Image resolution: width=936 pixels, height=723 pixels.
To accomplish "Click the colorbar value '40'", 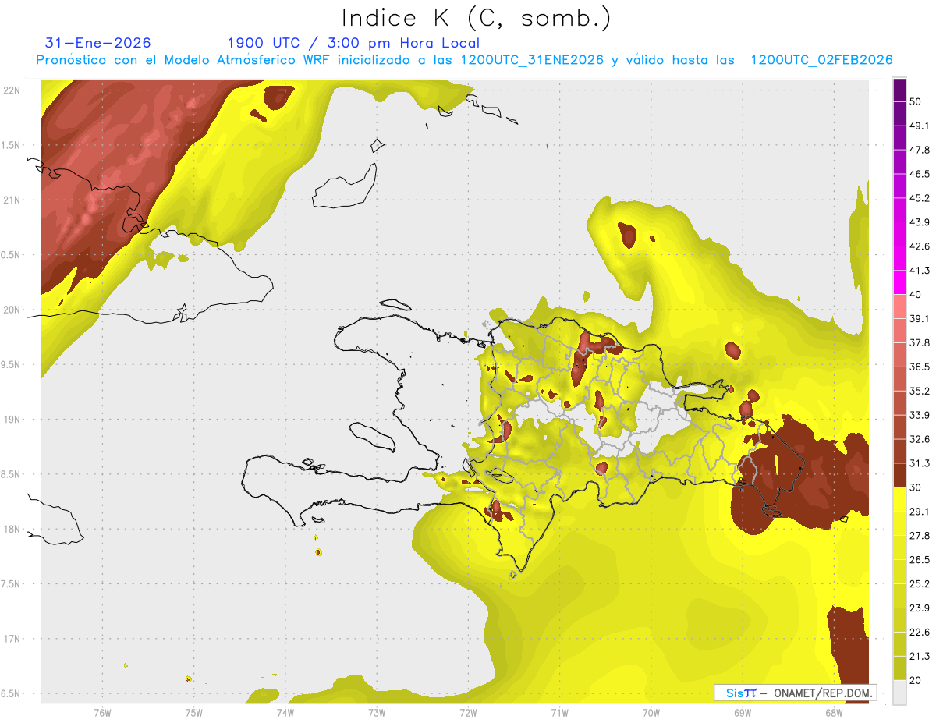I will [916, 295].
